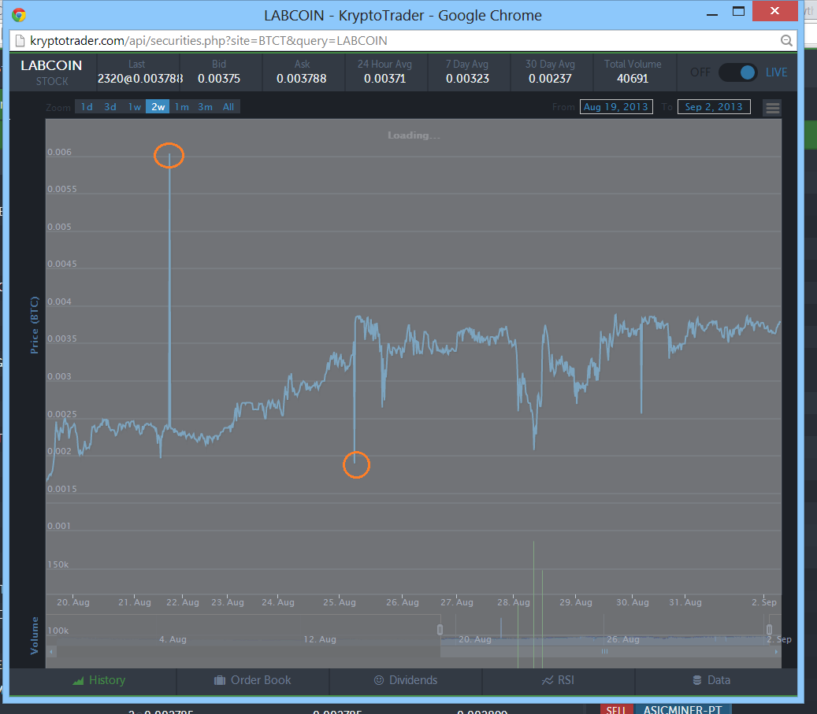Set chart zoom to 3d

[x=110, y=107]
